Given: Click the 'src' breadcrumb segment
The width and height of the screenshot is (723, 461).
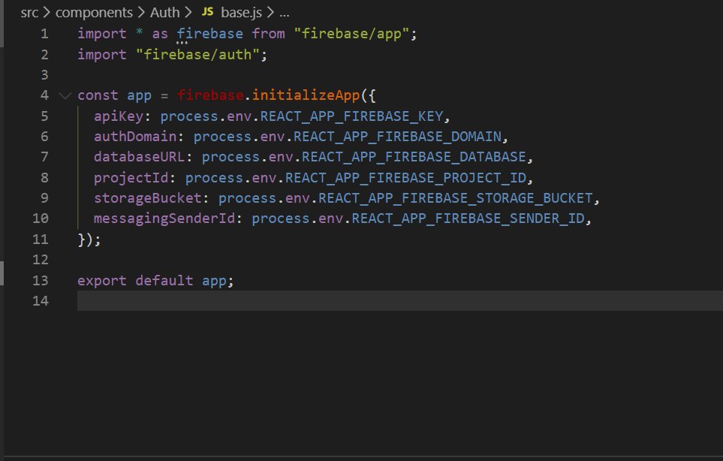Looking at the screenshot, I should coord(29,13).
